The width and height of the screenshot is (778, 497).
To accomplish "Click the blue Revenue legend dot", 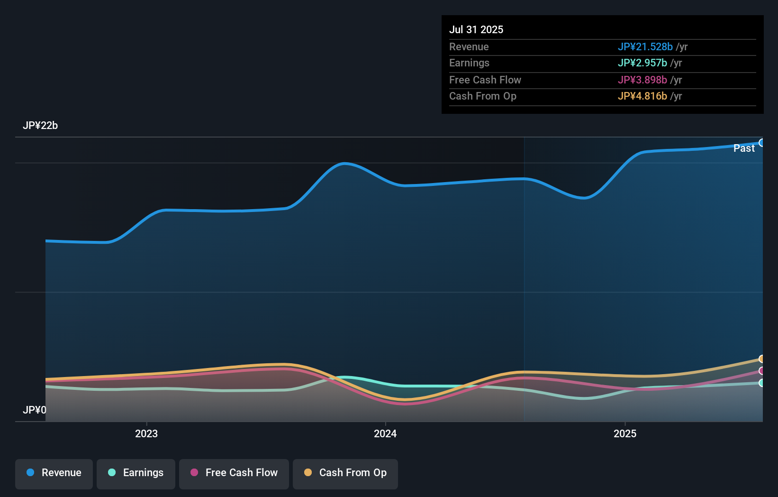I will pyautogui.click(x=30, y=473).
